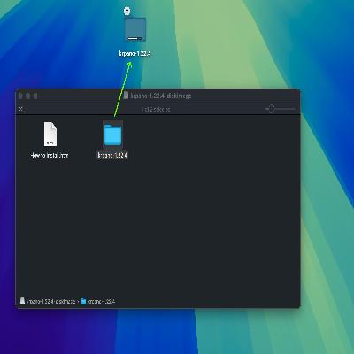Select the blue krpano-1.22.4 folder icon in the window
The image size is (354, 354).
click(x=112, y=135)
